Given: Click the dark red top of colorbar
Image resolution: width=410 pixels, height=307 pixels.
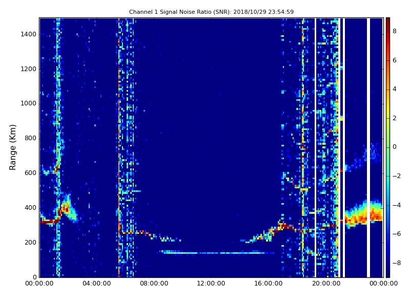Looking at the screenshot, I should tap(388, 21).
